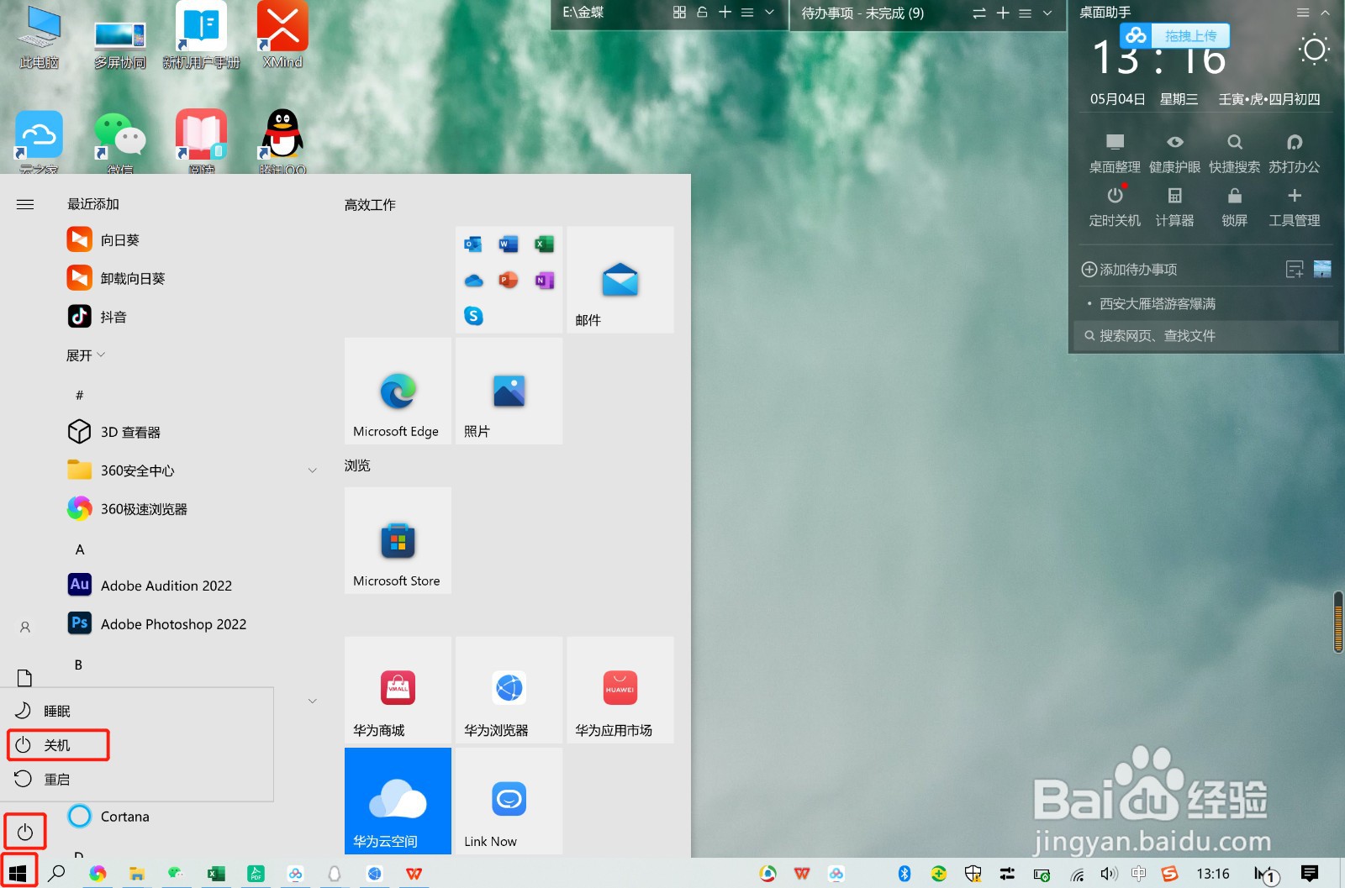Toggle the sun brightness icon in 桌面助手
The height and width of the screenshot is (888, 1345).
(x=1314, y=50)
